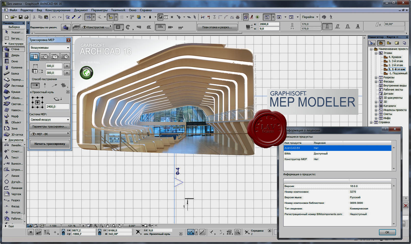Select the Морф tool
This screenshot has height=244, width=411.
[14, 116]
